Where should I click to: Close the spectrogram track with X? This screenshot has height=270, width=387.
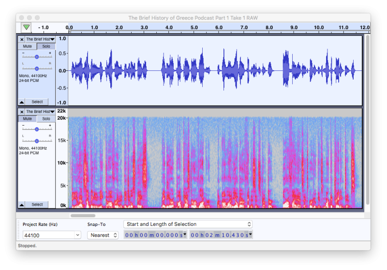click(x=22, y=112)
